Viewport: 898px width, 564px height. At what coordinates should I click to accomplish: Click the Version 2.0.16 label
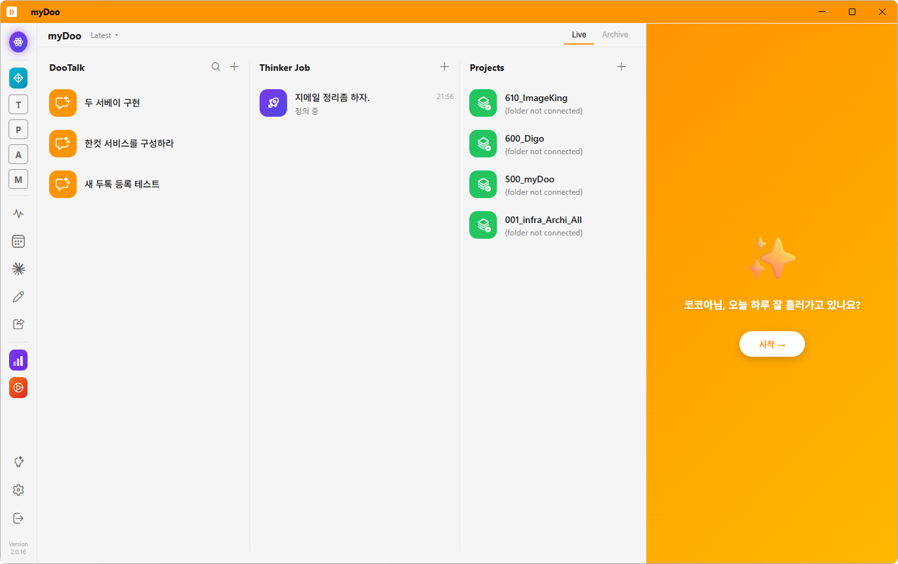[x=18, y=548]
